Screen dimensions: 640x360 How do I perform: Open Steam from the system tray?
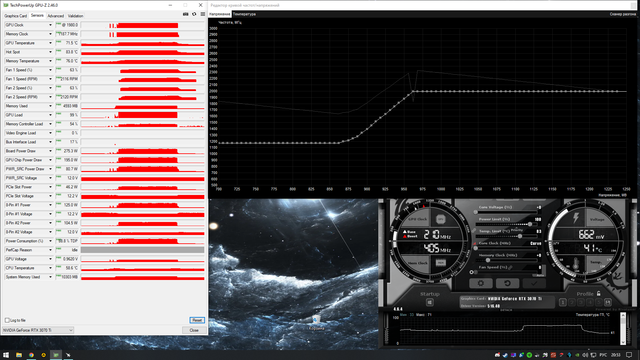(x=505, y=355)
